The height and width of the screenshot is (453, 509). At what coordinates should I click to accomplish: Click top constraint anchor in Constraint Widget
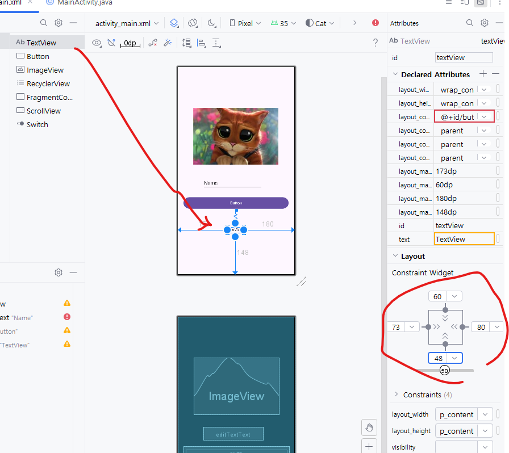point(445,309)
